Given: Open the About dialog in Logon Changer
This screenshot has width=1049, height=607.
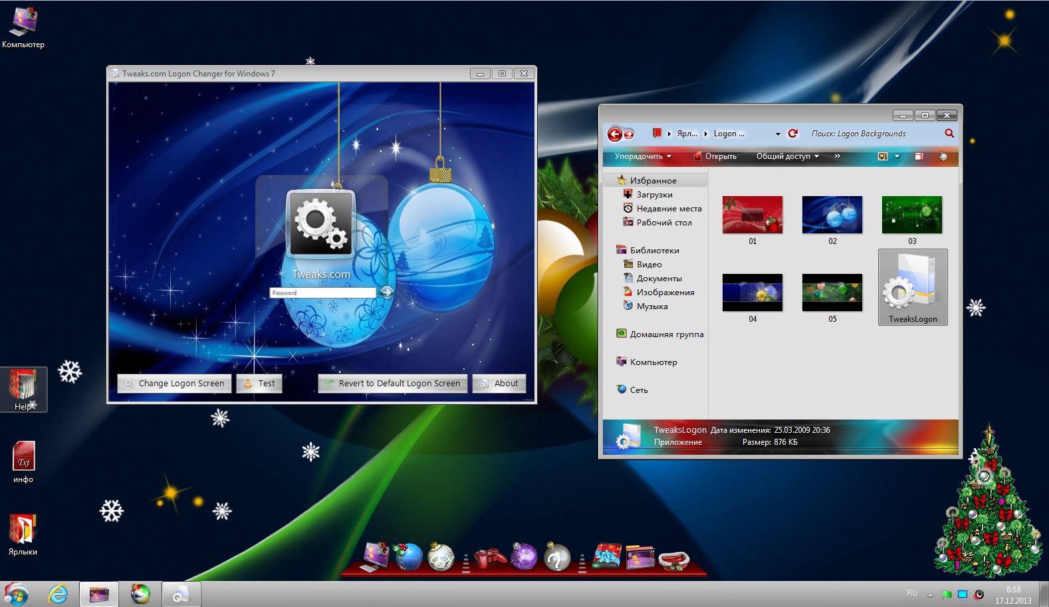Looking at the screenshot, I should pos(499,384).
